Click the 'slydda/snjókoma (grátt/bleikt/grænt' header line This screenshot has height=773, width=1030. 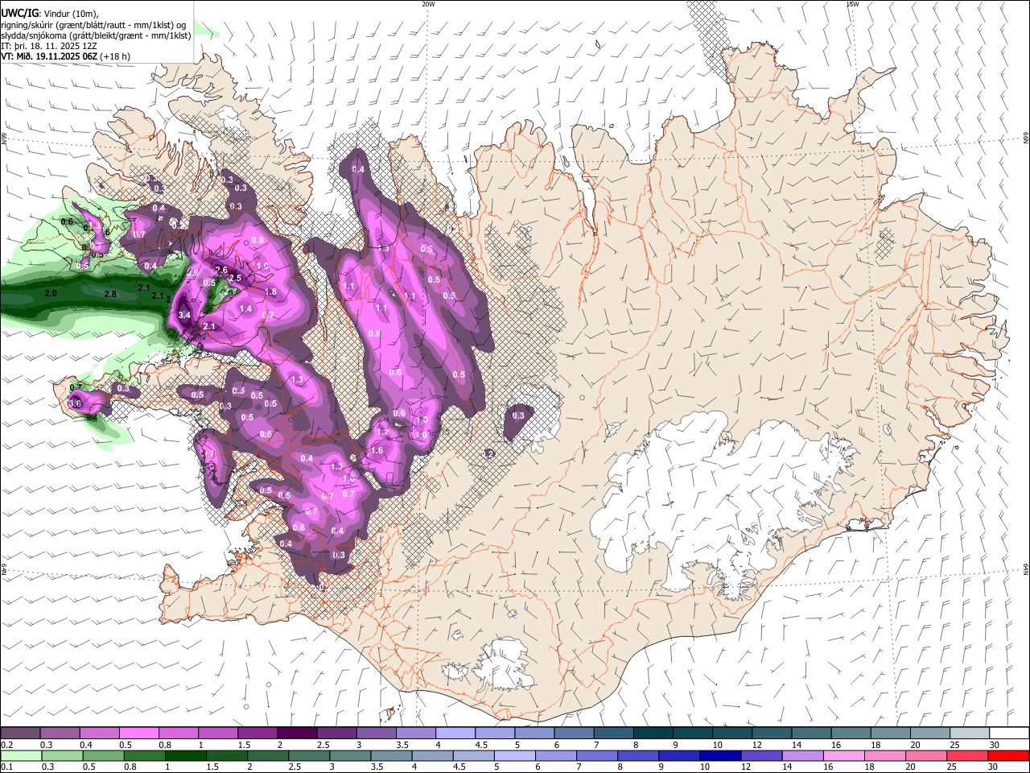click(96, 35)
